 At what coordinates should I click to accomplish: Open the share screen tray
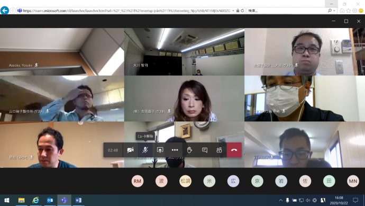pos(160,150)
